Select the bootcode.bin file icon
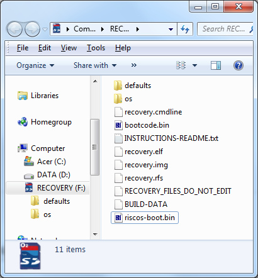The width and height of the screenshot is (258, 278). (x=118, y=125)
